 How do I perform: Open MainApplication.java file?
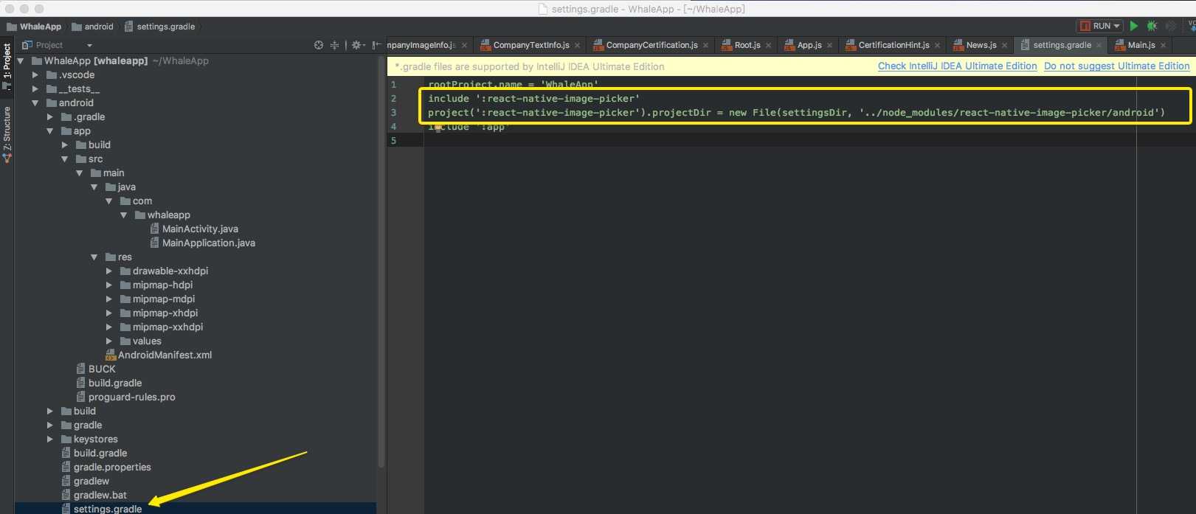pos(202,243)
